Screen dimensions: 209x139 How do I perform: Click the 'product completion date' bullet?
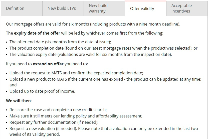103,48
